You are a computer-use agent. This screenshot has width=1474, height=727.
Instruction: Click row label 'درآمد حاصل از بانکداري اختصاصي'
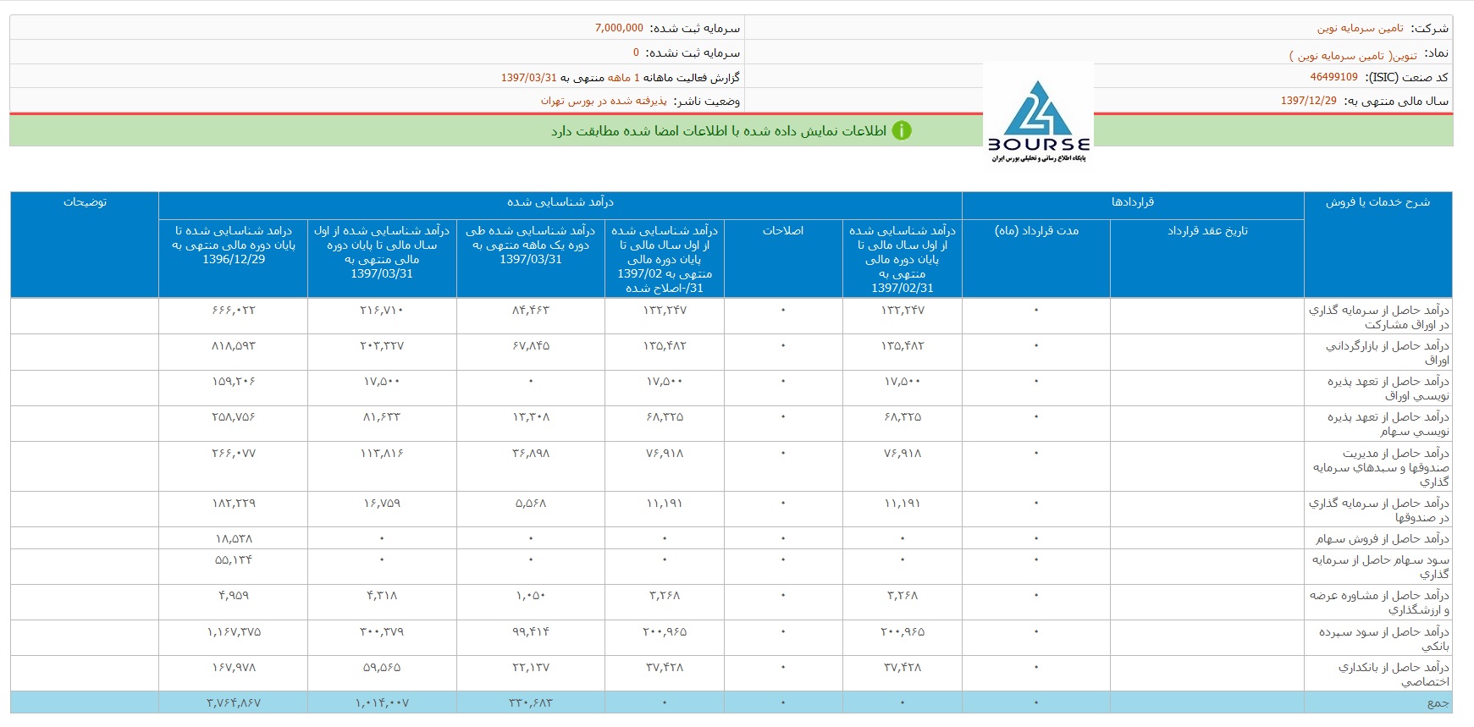tap(1393, 674)
